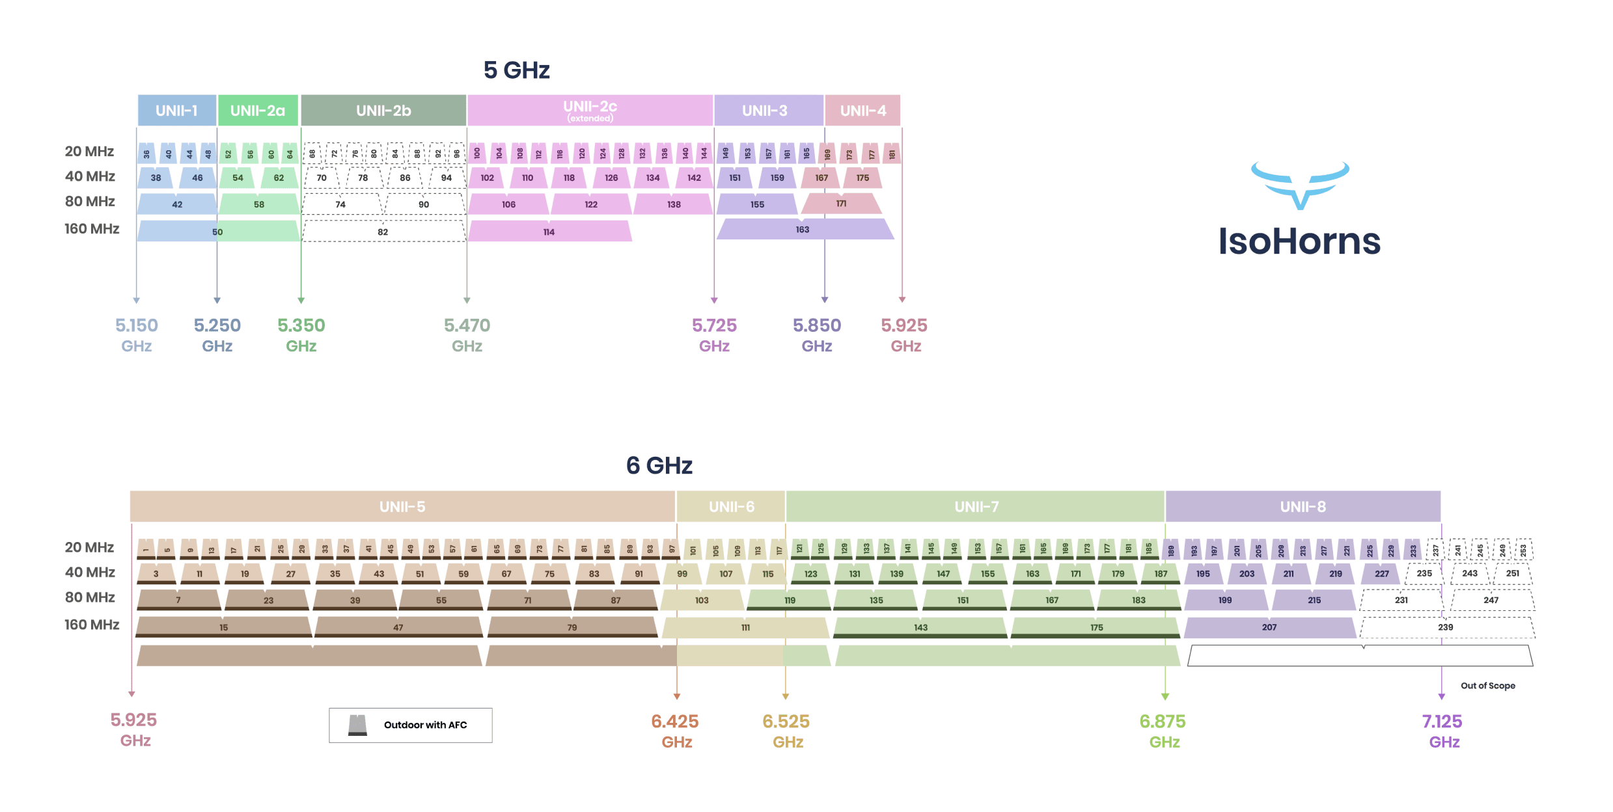Screen dimensions: 1613x812
Task: Click the UNII-6 band header
Action: (731, 506)
